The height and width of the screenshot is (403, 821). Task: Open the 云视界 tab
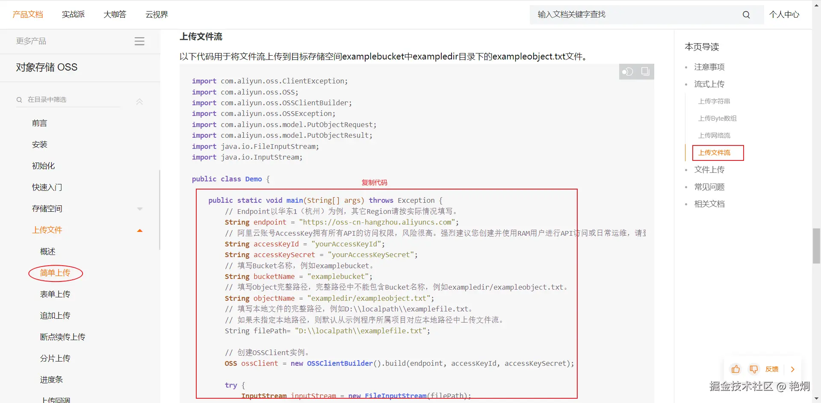click(x=157, y=15)
